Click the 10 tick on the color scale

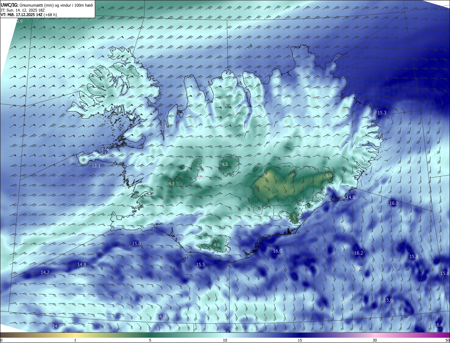225,340
